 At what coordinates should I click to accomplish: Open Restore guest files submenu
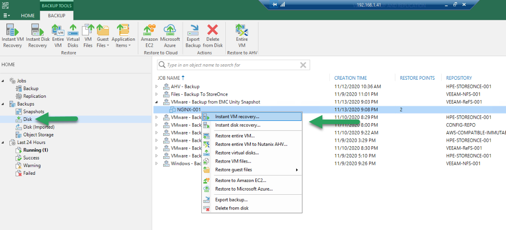tap(252, 170)
